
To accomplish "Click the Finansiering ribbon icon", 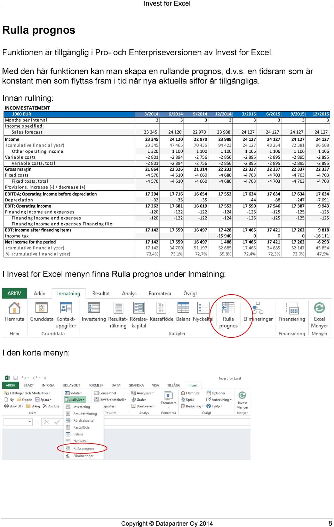I will 292,308.
